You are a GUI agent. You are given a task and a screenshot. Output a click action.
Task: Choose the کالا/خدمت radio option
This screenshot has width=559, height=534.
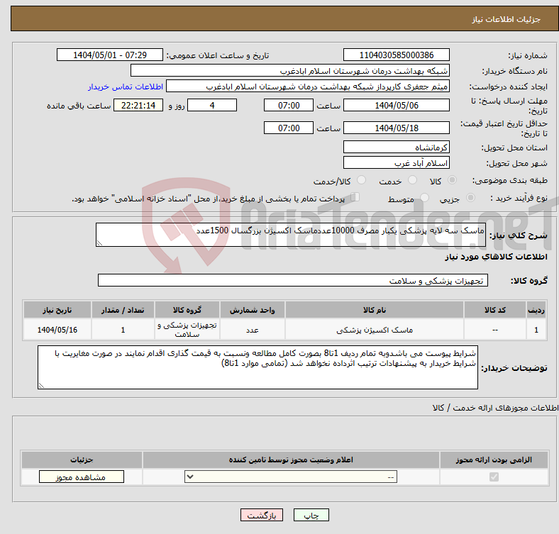coord(361,182)
